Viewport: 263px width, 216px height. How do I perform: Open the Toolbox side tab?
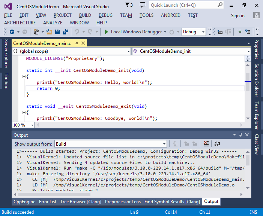tap(6, 80)
